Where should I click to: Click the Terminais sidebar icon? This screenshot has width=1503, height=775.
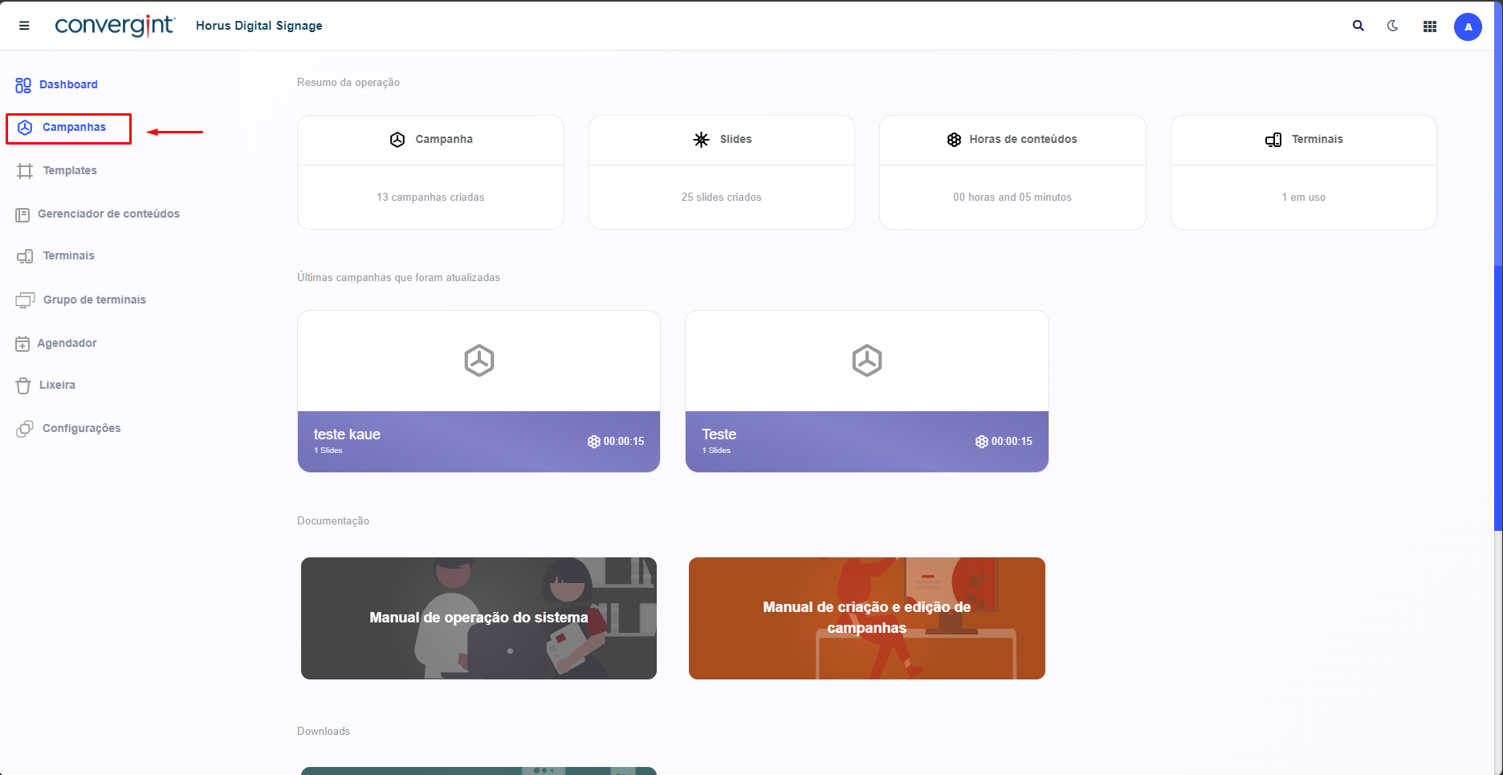tap(25, 256)
